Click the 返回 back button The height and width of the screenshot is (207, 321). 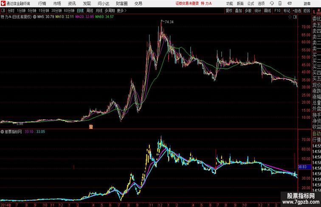[307, 11]
